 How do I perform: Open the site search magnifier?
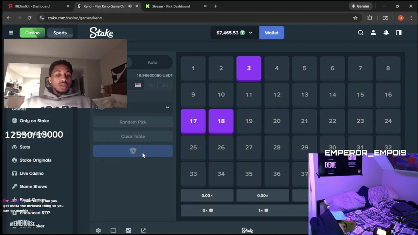pyautogui.click(x=361, y=33)
